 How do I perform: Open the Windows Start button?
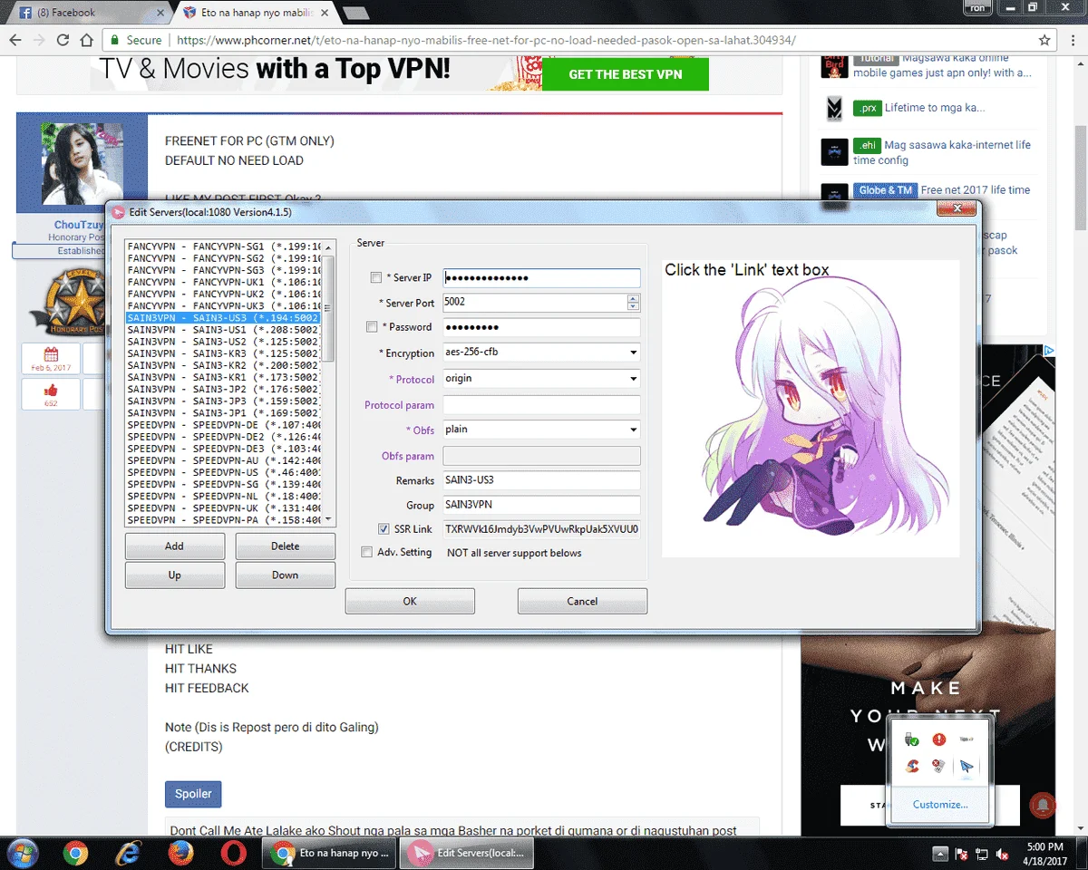coord(22,853)
